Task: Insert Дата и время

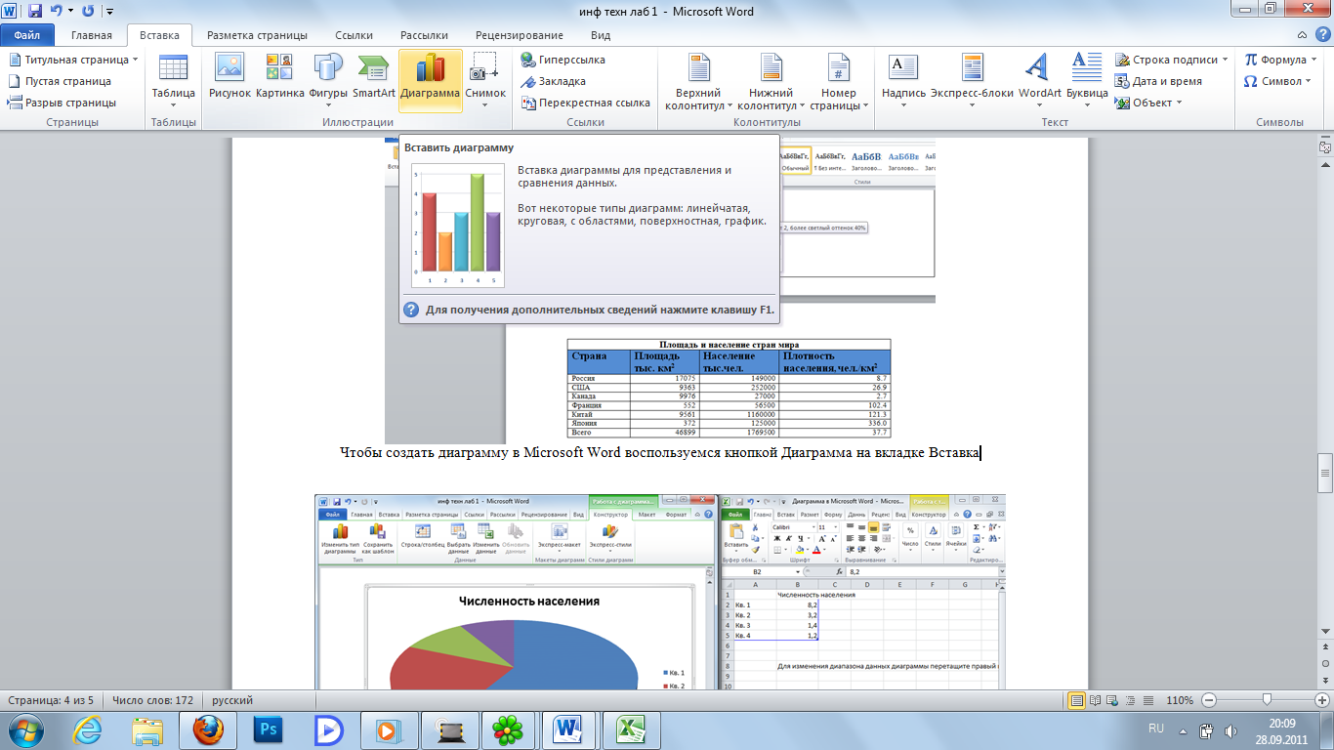Action: [x=1159, y=81]
